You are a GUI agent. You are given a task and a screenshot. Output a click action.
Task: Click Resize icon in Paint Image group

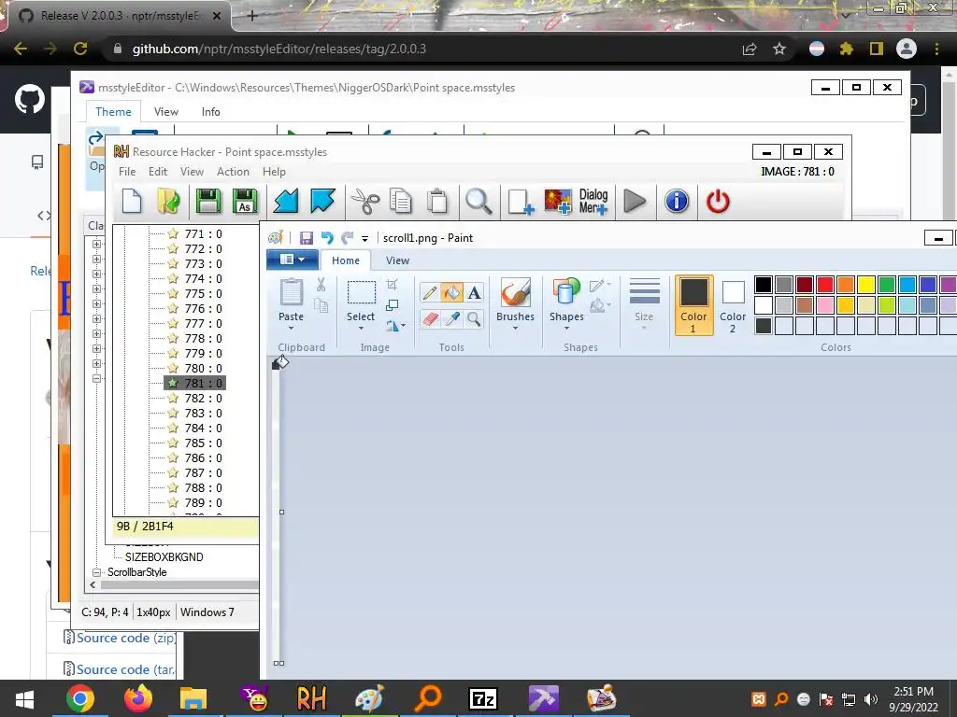pos(393,305)
